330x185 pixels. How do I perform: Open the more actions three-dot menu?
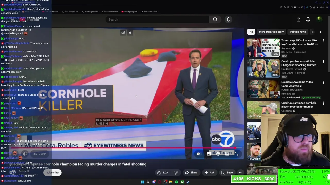click(241, 173)
